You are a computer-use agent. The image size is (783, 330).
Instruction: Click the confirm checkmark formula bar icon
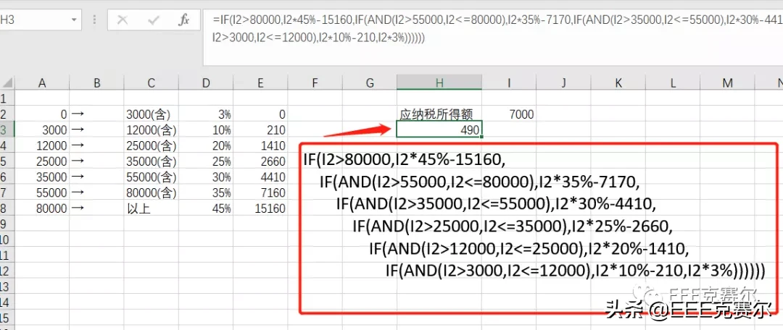pos(154,20)
